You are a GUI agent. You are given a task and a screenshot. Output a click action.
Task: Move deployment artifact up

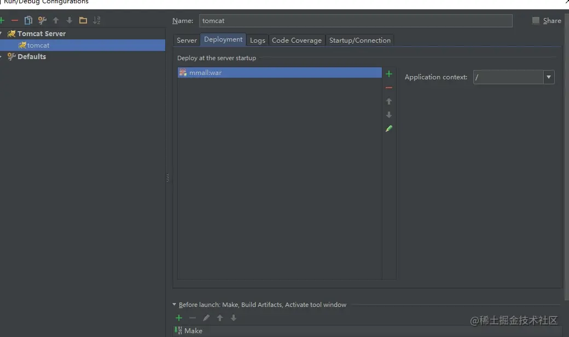pos(389,101)
